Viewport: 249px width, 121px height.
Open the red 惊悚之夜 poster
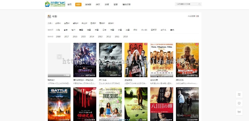85,104
